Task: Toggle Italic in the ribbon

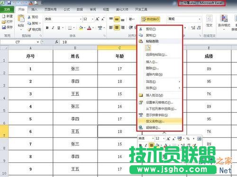Action: click(x=53, y=28)
